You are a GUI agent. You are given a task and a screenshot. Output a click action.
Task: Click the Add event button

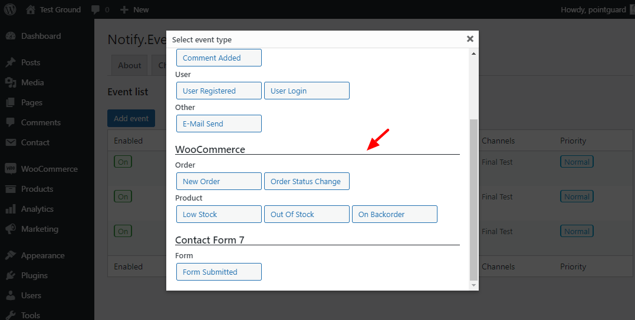coord(131,118)
